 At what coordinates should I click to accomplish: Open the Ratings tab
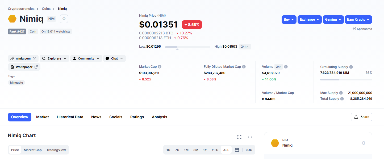137,117
